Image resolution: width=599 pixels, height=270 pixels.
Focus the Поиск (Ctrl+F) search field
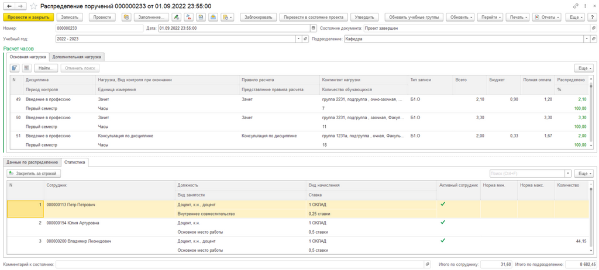pyautogui.click(x=527, y=174)
